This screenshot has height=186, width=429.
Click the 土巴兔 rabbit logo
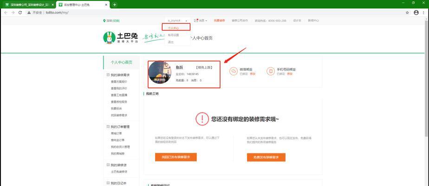(109, 38)
